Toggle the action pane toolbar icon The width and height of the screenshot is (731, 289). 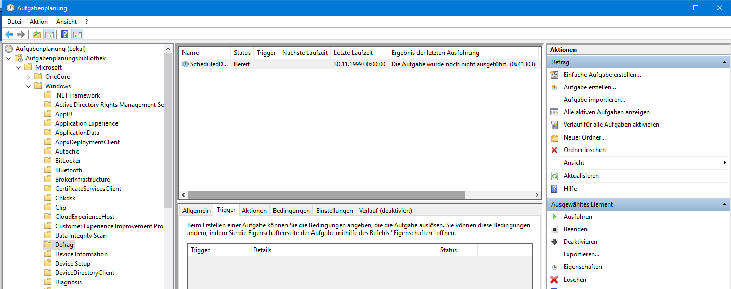pos(77,35)
